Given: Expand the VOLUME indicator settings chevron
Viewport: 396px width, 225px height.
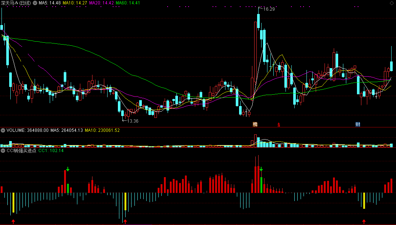Looking at the screenshot, I should coord(3,130).
